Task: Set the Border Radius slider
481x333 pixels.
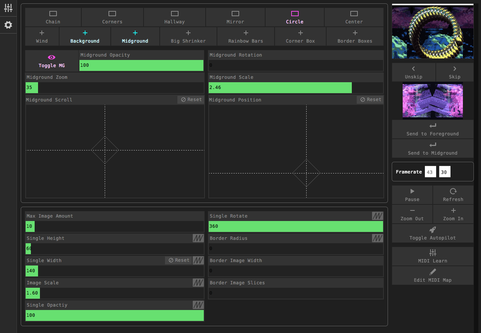Action: coord(296,249)
